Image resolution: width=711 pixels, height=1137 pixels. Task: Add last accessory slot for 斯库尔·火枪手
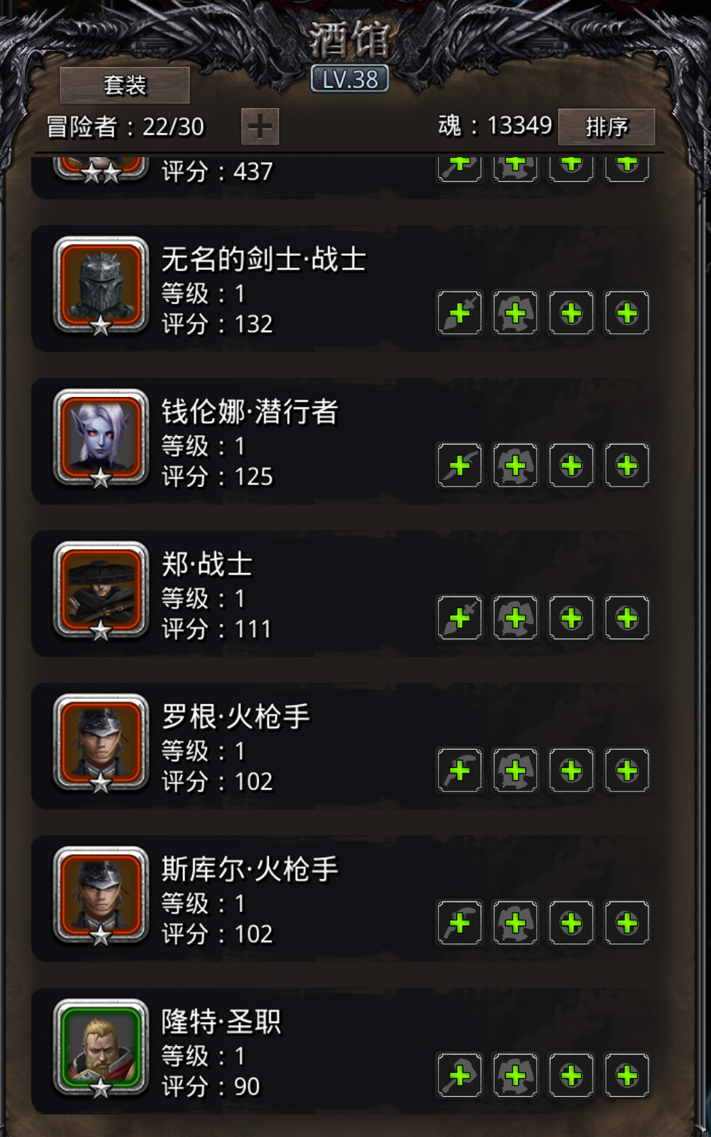(x=627, y=923)
